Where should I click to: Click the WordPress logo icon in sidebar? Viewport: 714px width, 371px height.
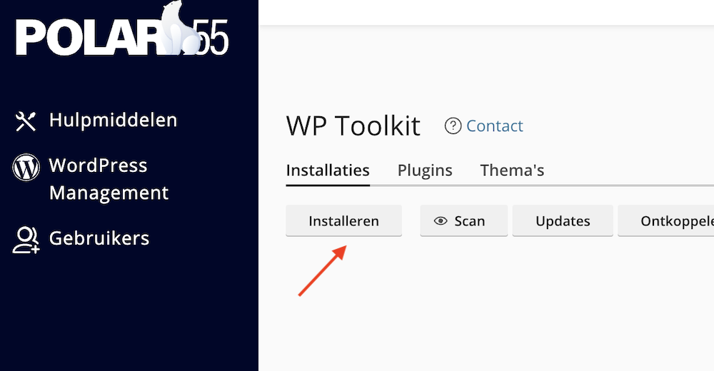pos(26,168)
